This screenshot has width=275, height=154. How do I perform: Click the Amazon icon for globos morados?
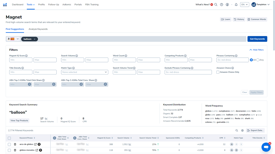click(41, 150)
